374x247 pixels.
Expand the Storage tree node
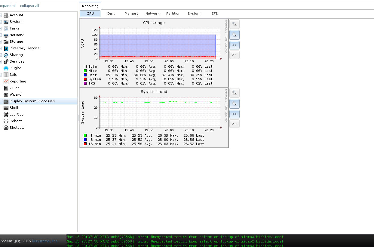[1, 42]
